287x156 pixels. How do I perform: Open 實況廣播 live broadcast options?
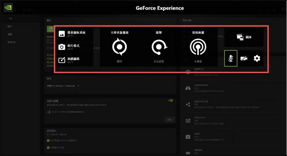[198, 47]
